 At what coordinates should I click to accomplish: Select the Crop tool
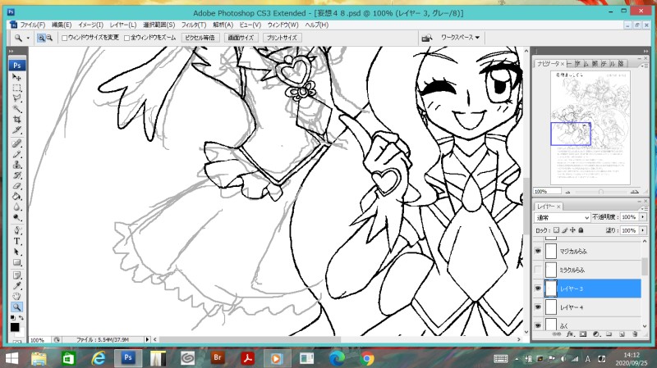(16, 120)
